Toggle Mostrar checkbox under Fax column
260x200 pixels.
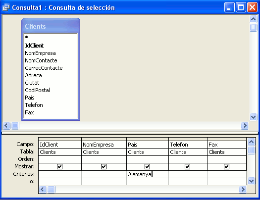coord(226,166)
